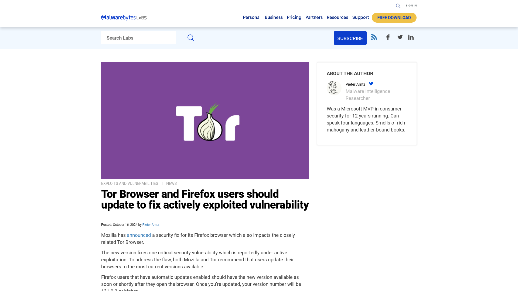Screen dimensions: 518x291
Task: Open the Facebook icon in subheader
Action: click(388, 37)
